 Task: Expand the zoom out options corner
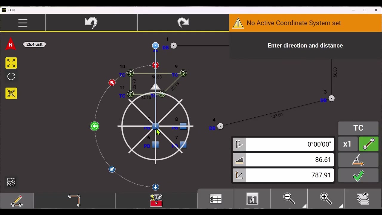(x=304, y=205)
